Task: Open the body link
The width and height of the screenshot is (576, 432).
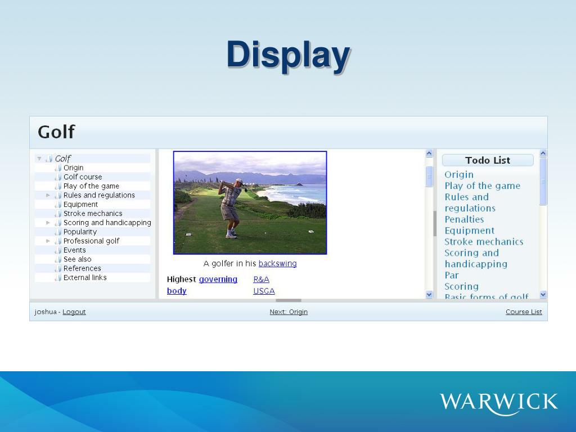Action: click(x=177, y=291)
